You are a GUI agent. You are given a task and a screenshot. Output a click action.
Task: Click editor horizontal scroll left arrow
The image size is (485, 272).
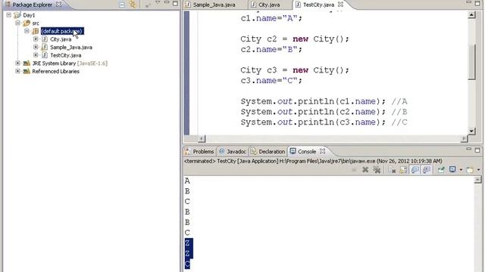(202, 139)
